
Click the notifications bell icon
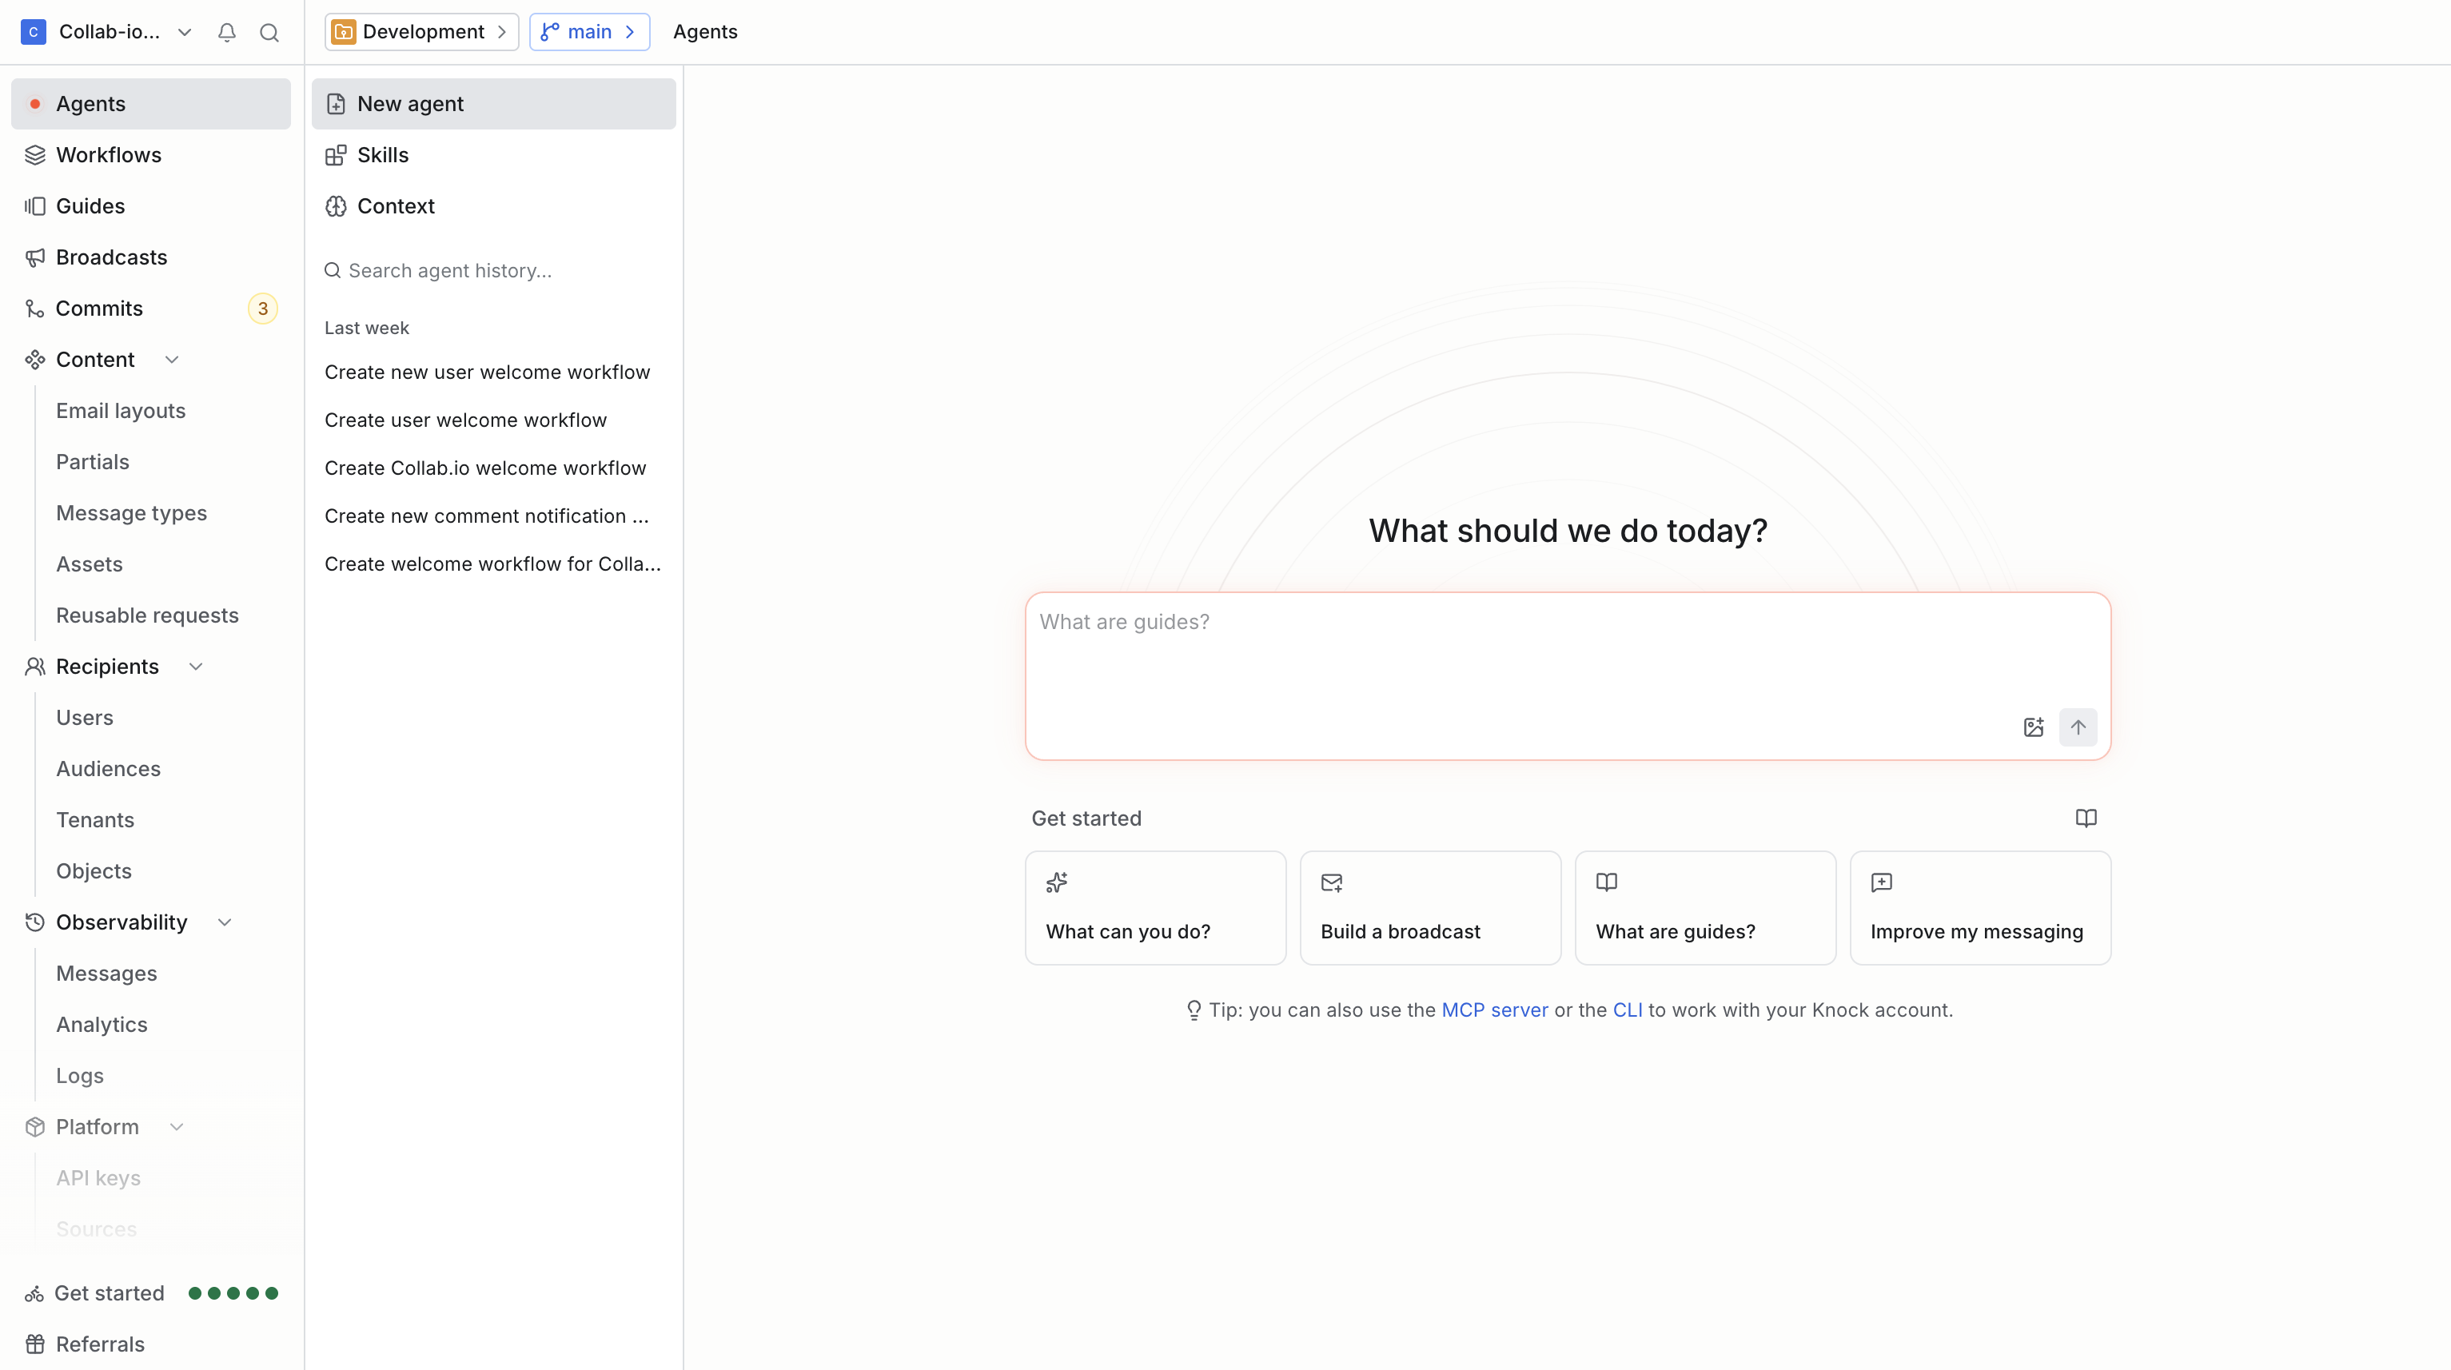pos(226,32)
